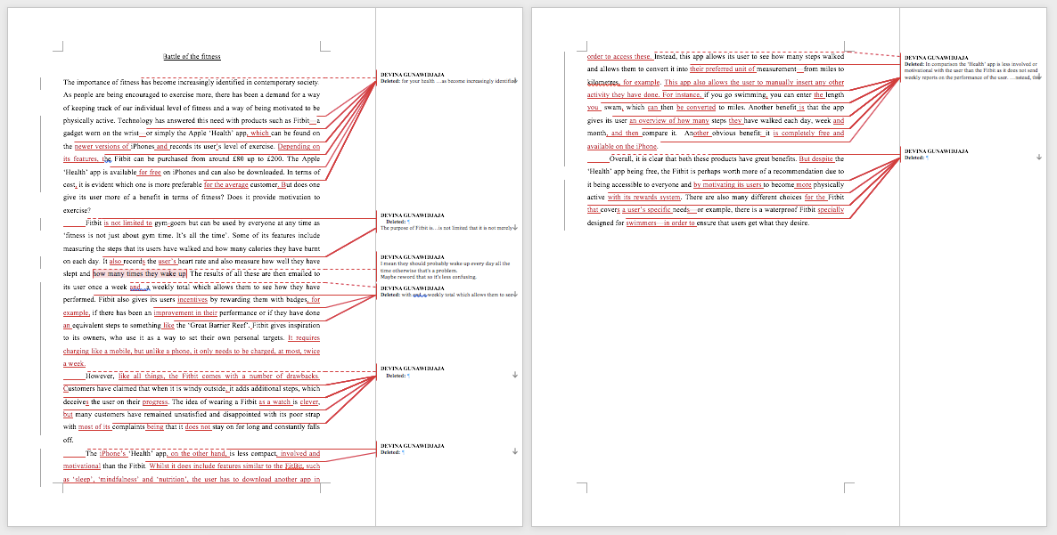This screenshot has height=535, width=1057.
Task: Click the inserted word 'swimmers' on page two
Action: pyautogui.click(x=640, y=223)
